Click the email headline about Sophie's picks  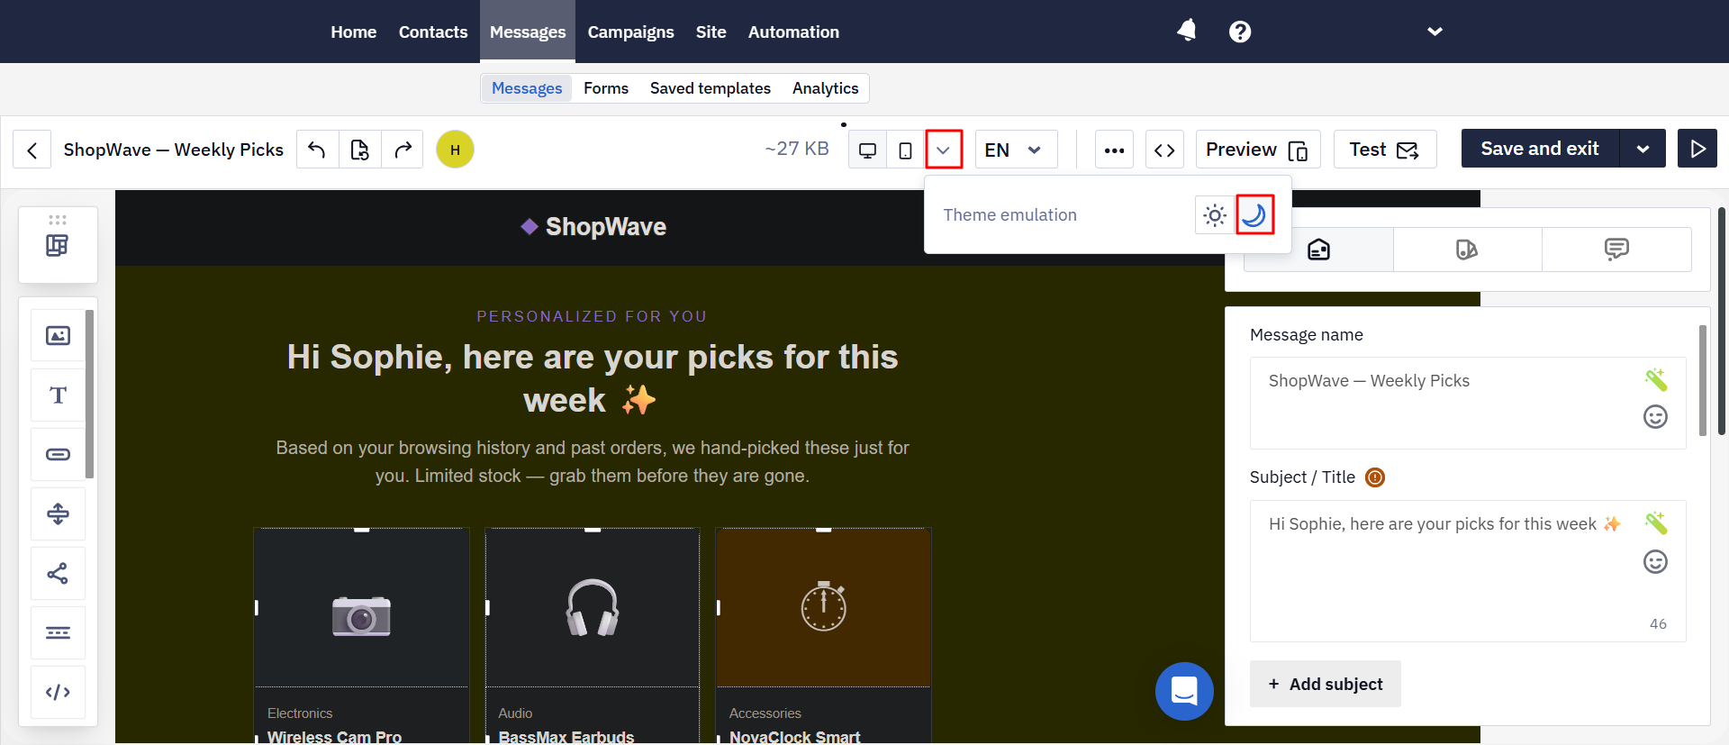click(x=593, y=378)
